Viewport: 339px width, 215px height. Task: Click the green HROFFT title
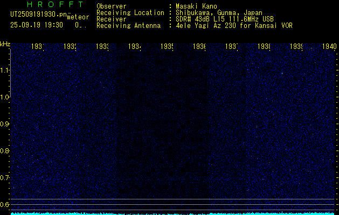pos(55,4)
